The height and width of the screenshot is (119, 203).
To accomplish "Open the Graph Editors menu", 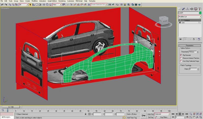I will (52, 1).
